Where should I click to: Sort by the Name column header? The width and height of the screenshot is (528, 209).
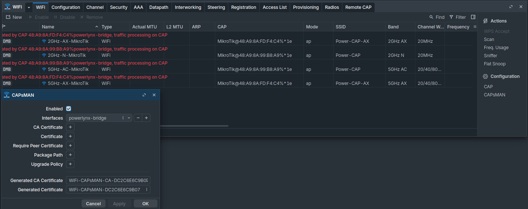[x=69, y=27]
